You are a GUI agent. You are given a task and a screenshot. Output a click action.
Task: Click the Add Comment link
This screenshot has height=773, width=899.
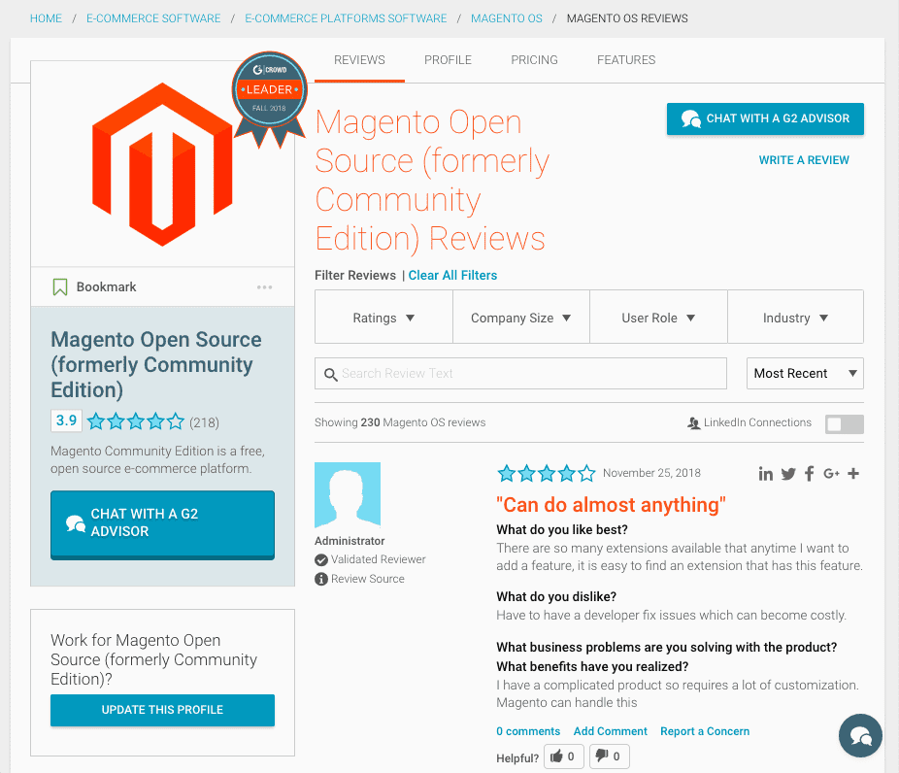[x=610, y=731]
